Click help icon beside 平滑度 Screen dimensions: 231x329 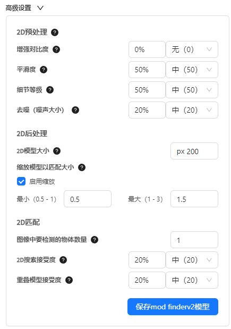(44, 70)
